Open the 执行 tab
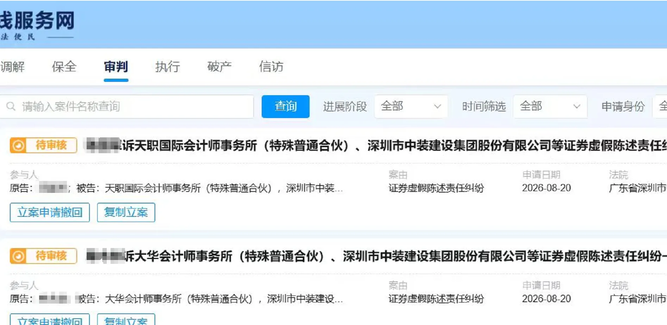Screen dimensions: 667x325 click(168, 66)
